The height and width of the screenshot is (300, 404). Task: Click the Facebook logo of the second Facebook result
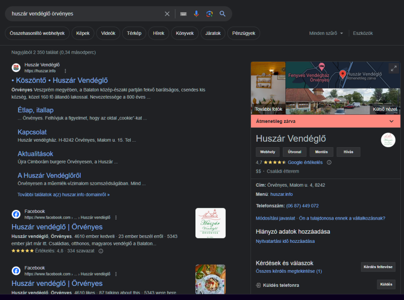tap(16, 271)
